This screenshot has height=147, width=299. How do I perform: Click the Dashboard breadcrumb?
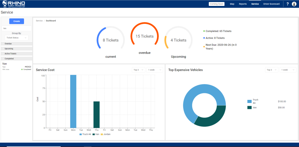[51, 21]
